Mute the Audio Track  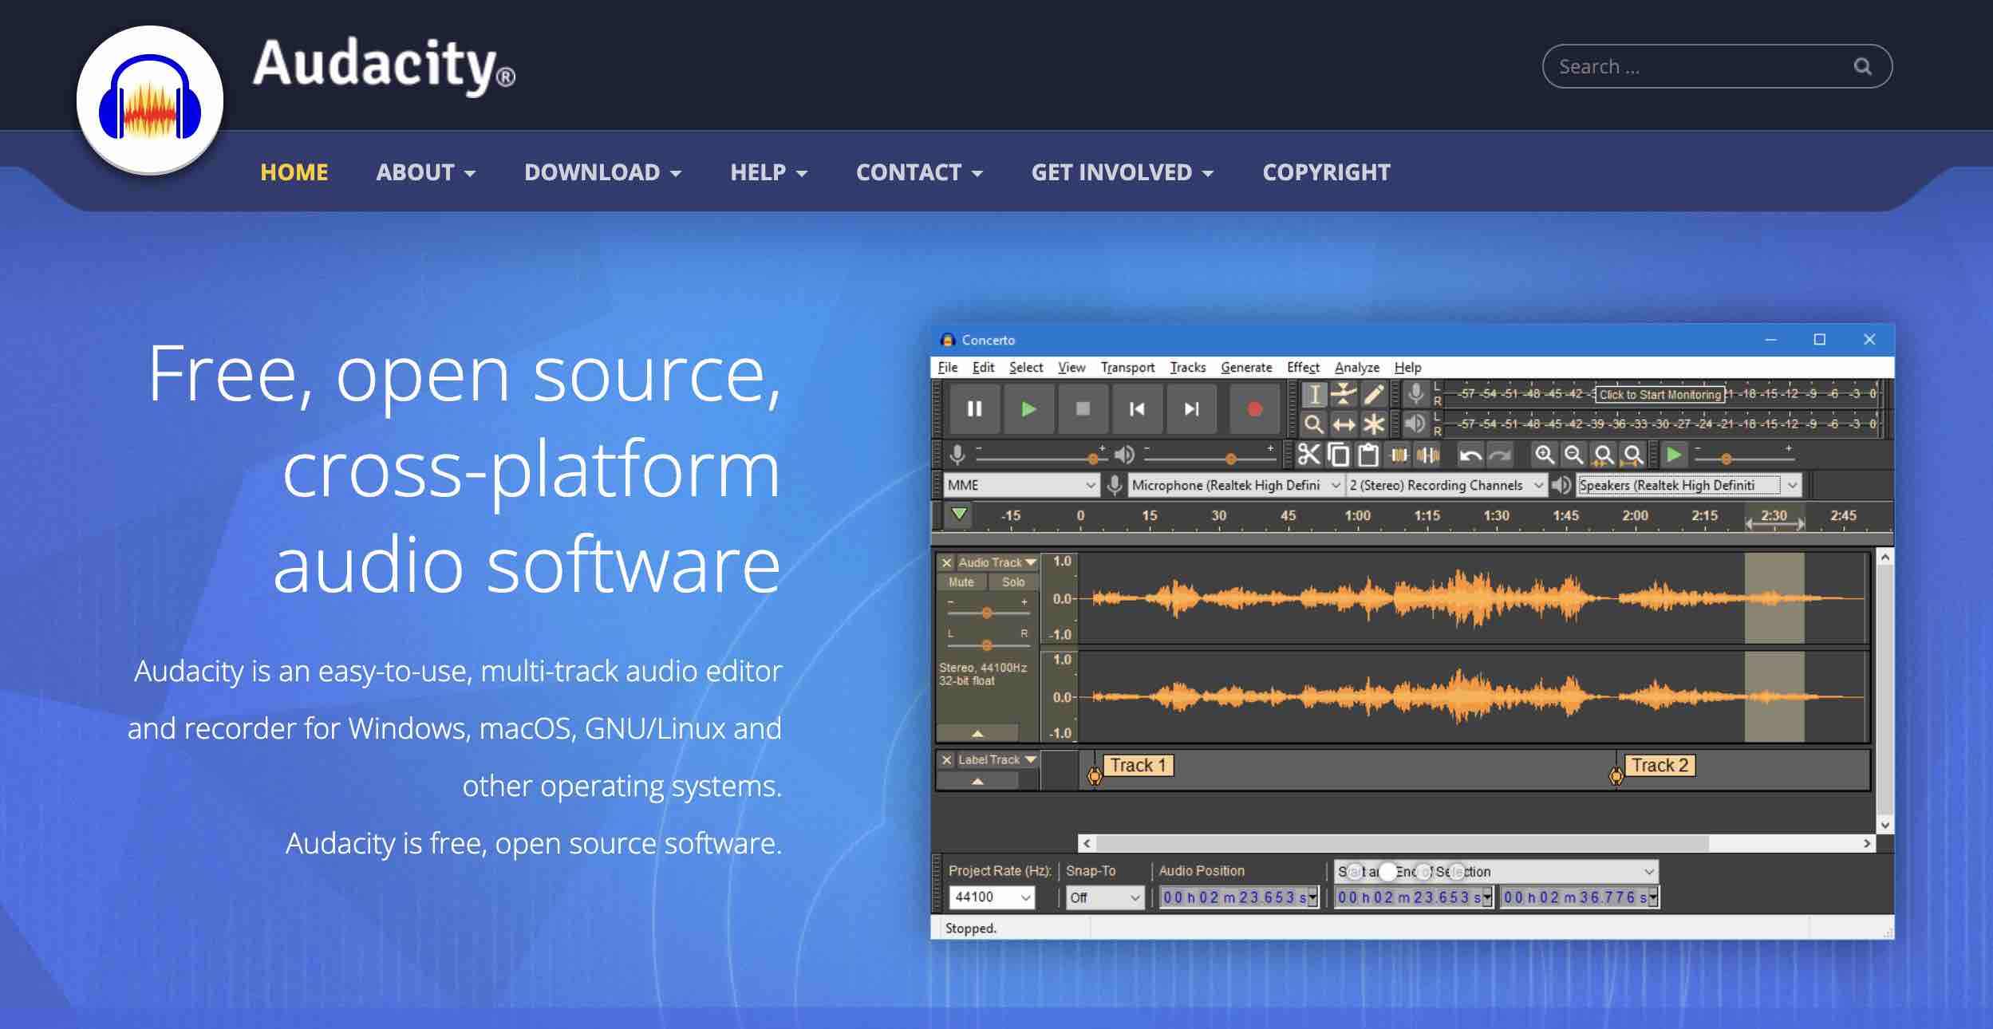tap(962, 582)
